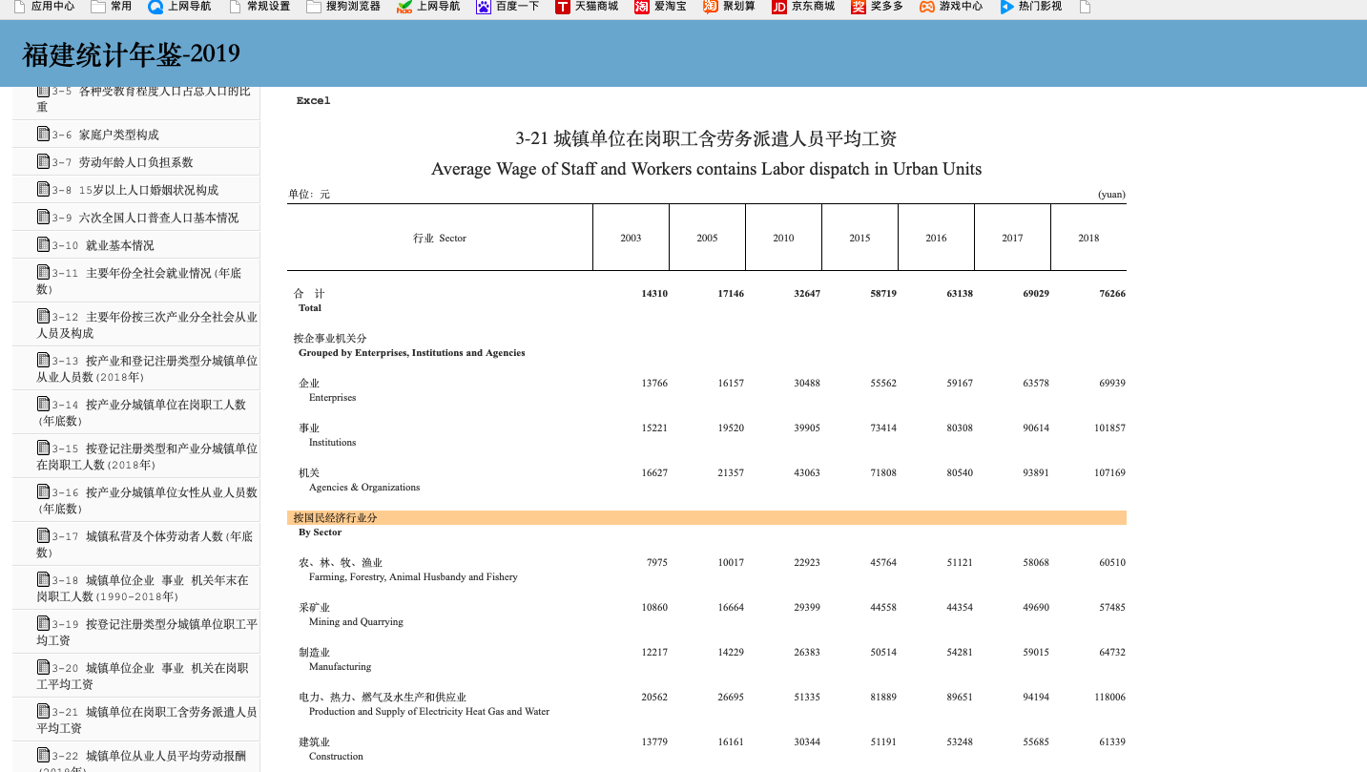Open the 百度一下 paw icon
Screen dimensions: 1367x772
[x=484, y=7]
